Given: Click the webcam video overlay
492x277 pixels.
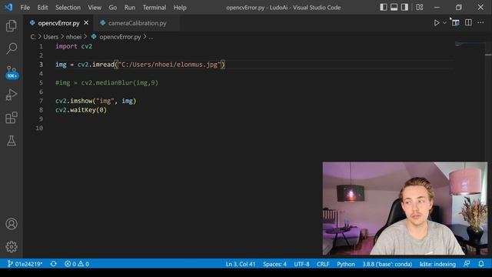Looking at the screenshot, I should [x=405, y=209].
